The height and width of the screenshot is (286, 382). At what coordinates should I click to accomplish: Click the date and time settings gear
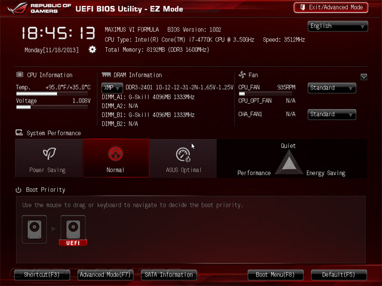tap(92, 49)
